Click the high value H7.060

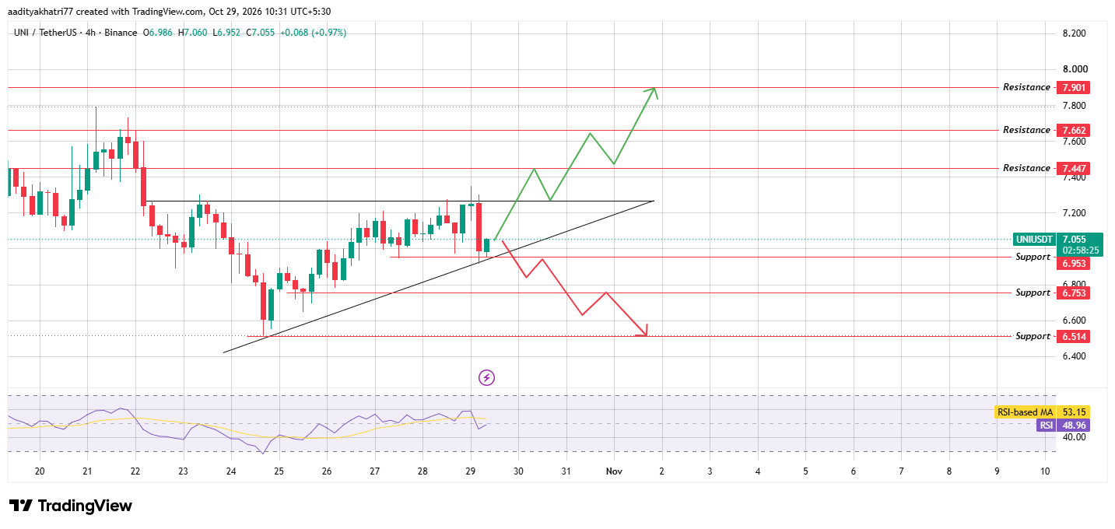195,33
